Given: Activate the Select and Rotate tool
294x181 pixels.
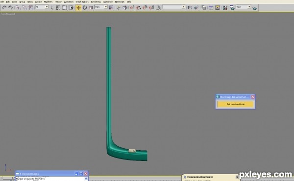Looking at the screenshot, I should 85,8.
